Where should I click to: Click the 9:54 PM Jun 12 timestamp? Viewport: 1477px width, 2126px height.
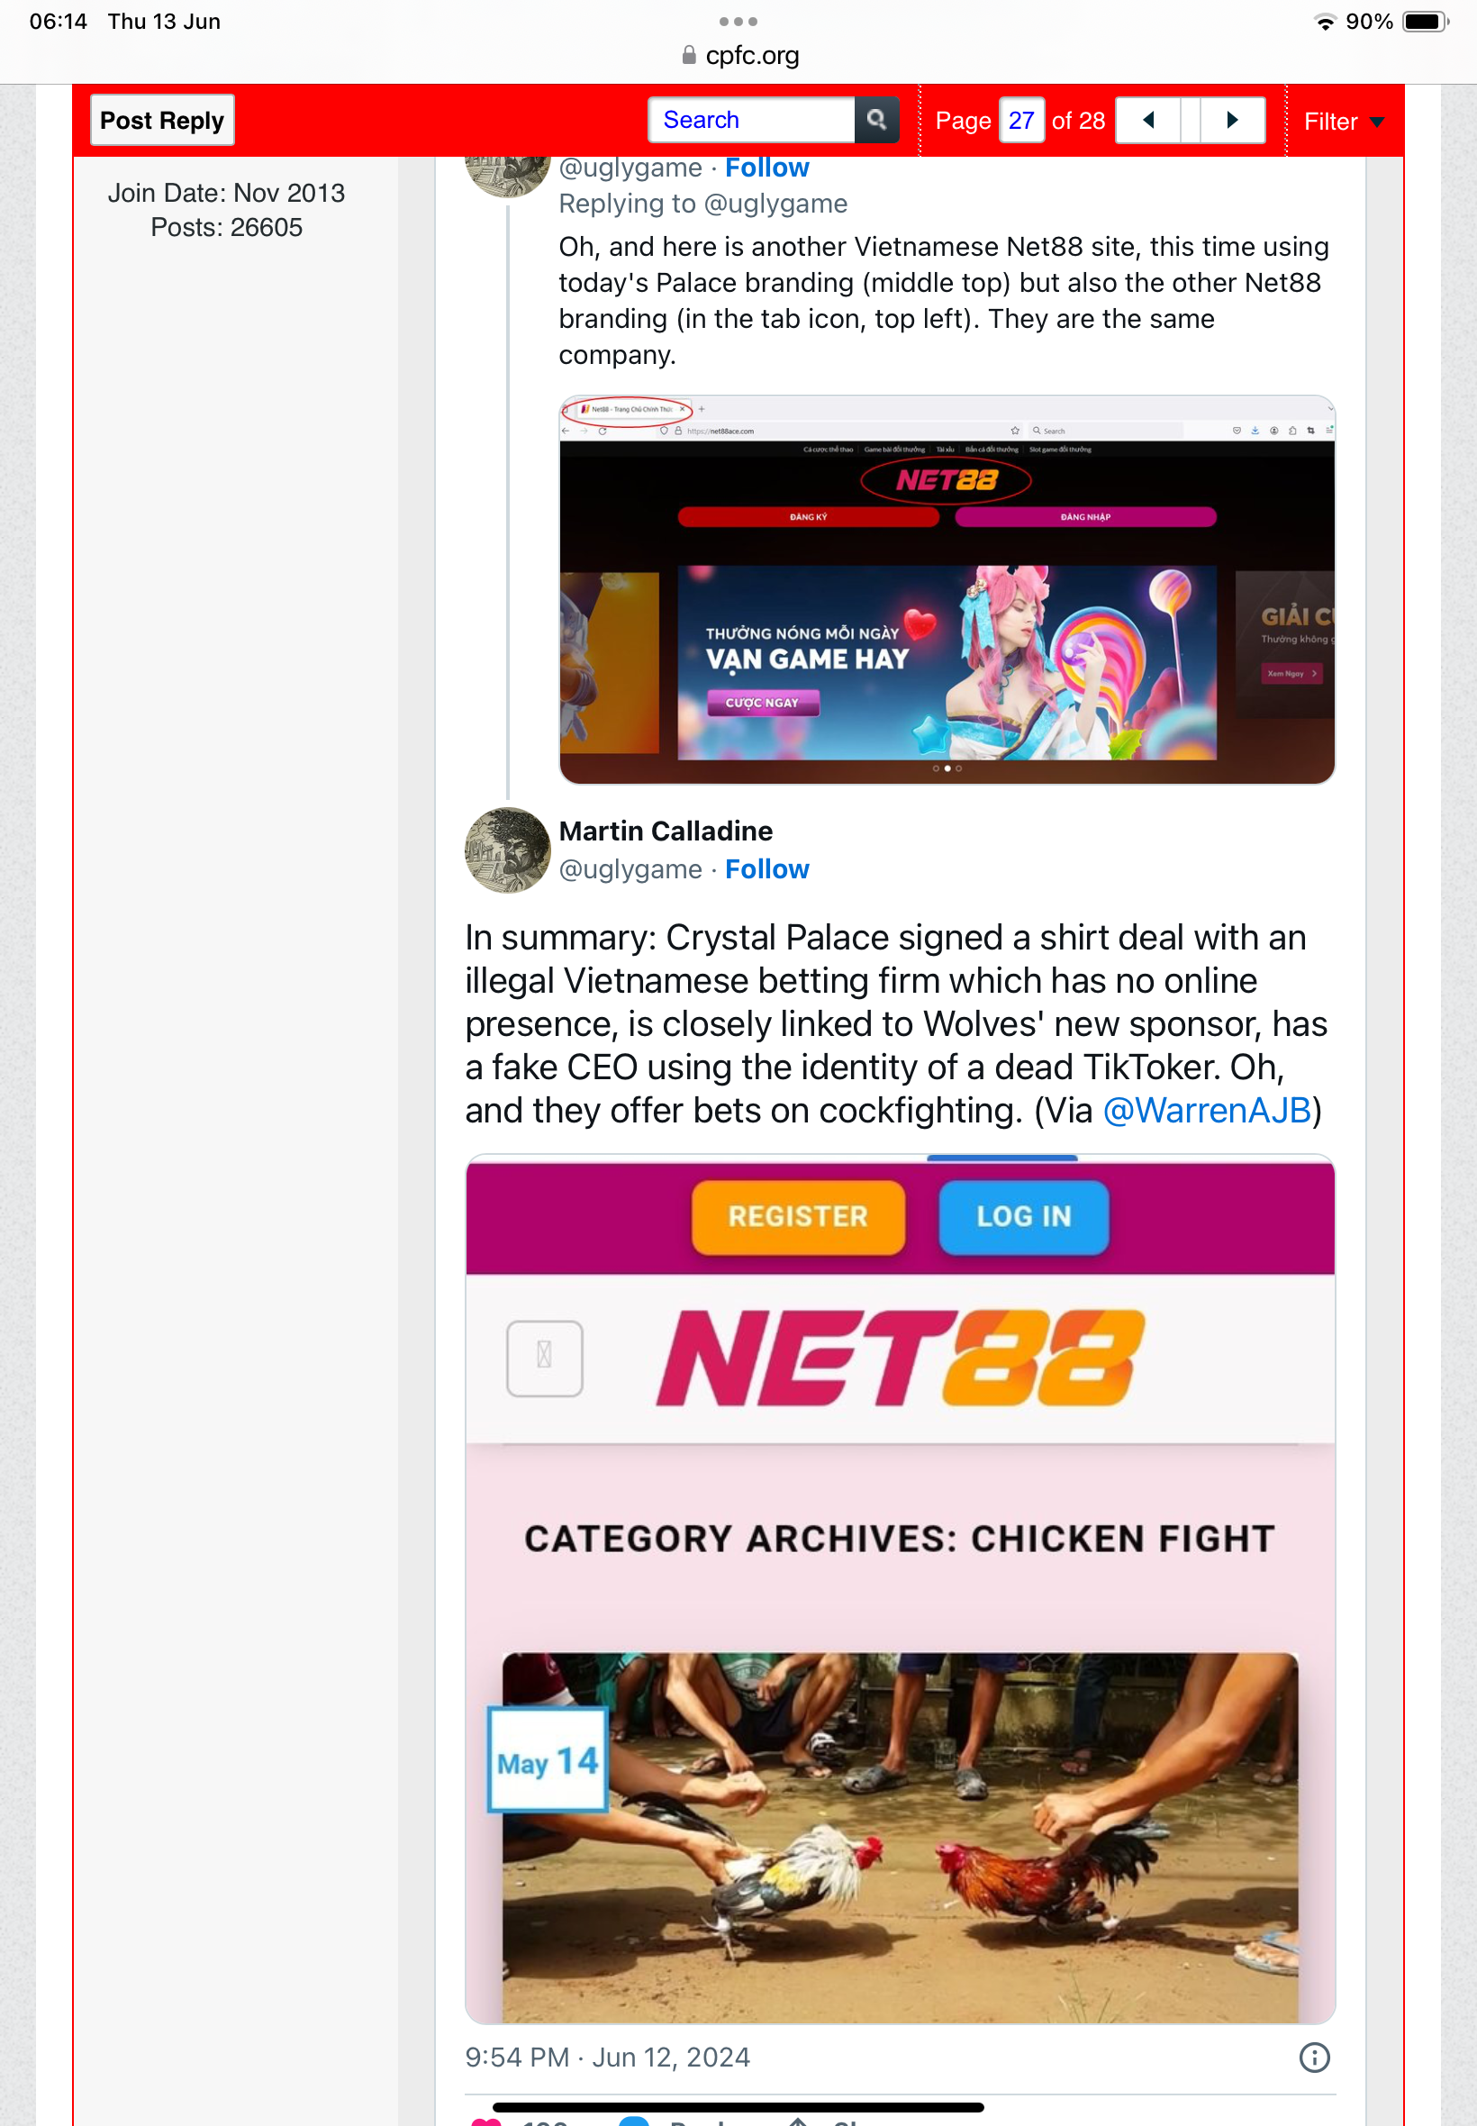click(607, 2057)
